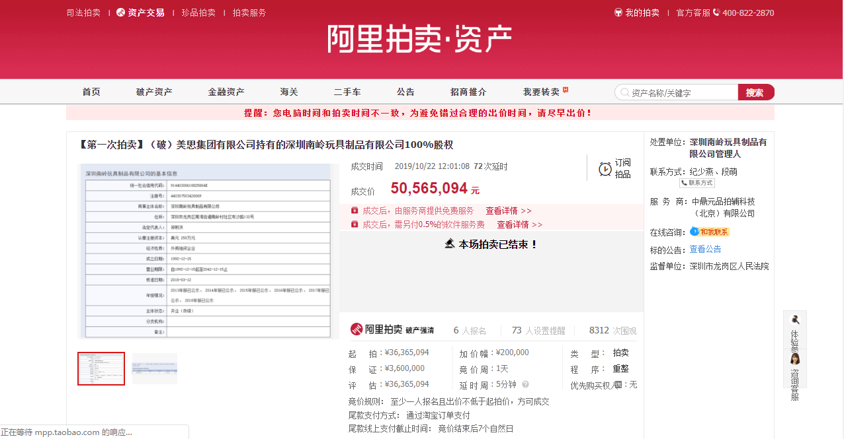Viewport: 844px width, 439px height.
Task: Click the 资产交易 compass icon
Action: tap(120, 13)
